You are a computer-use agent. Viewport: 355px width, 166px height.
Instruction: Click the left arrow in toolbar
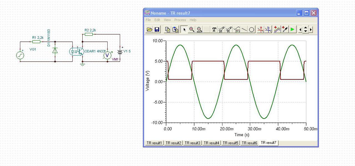300,30
